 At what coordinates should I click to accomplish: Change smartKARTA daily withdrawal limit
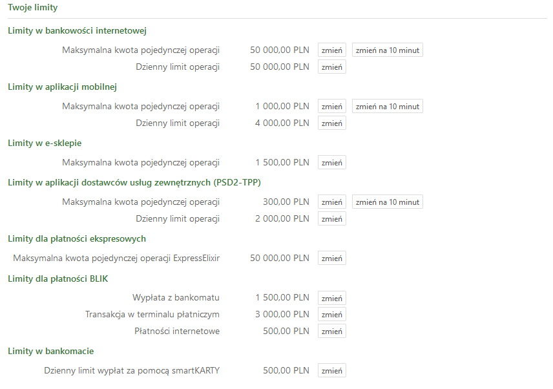[x=331, y=371]
